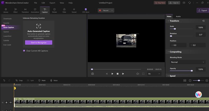Click the Rotation value field

(x=201, y=35)
